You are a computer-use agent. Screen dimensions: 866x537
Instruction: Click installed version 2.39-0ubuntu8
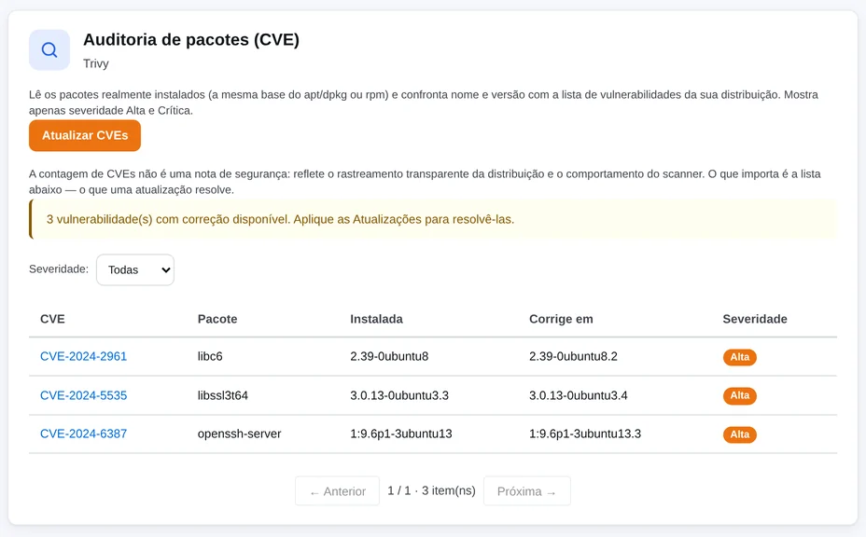pyautogui.click(x=389, y=356)
